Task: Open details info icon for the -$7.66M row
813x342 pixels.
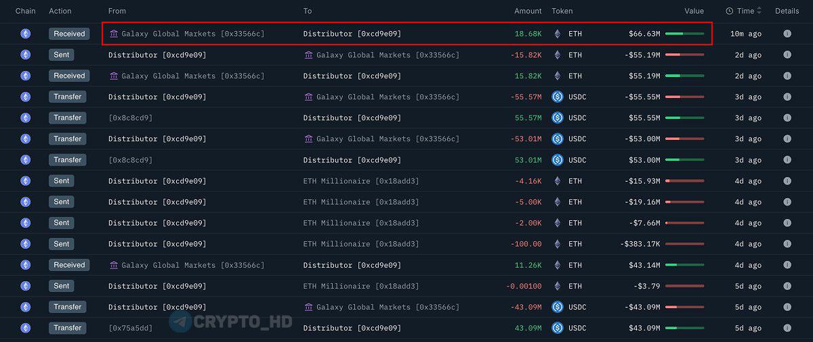Action: click(787, 223)
